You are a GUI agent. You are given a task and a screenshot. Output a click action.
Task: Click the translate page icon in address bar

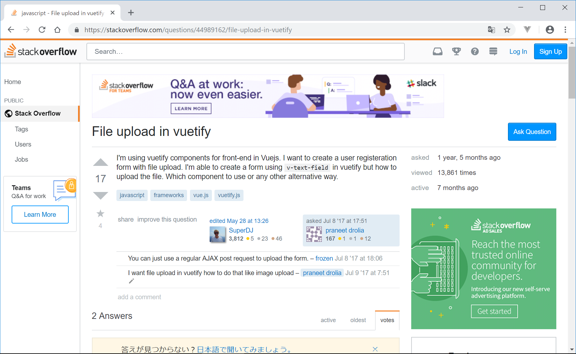pos(491,30)
